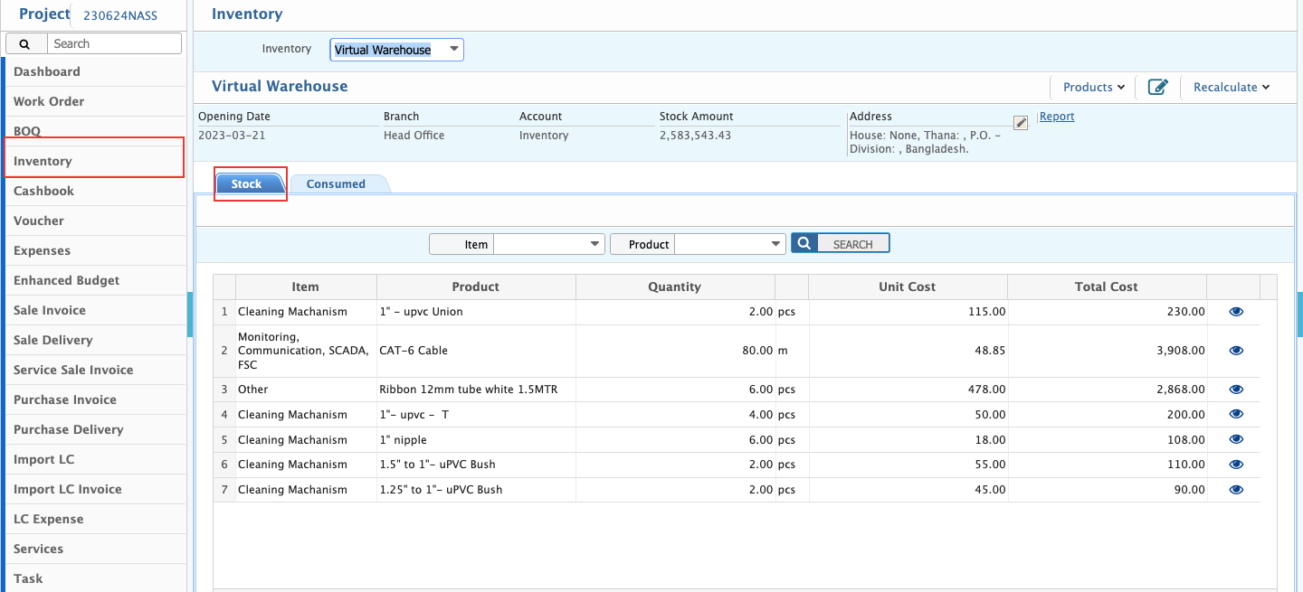This screenshot has width=1303, height=592.
Task: Click eye icon for CAT-6 Cable row
Action: (x=1236, y=351)
